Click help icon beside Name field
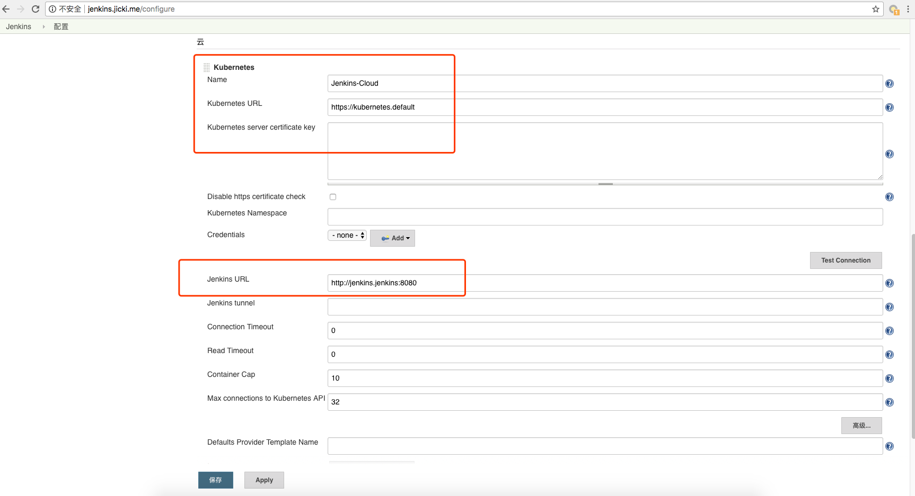 click(x=890, y=84)
